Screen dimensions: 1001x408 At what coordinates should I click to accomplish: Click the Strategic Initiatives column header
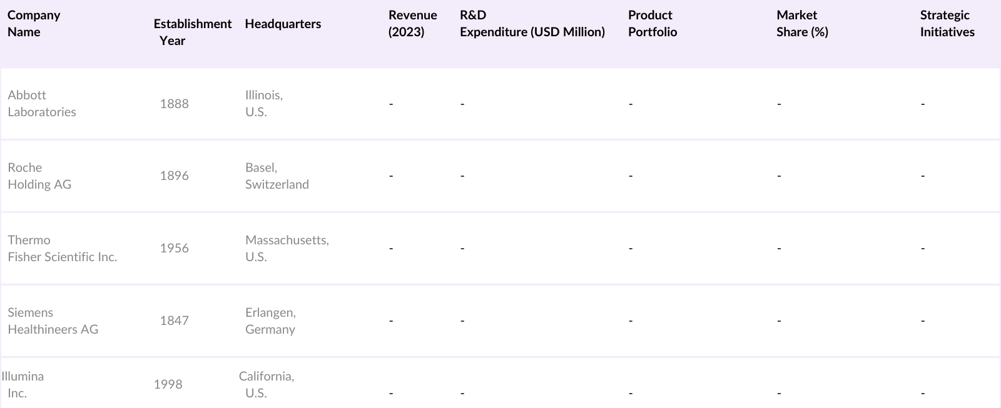point(947,24)
